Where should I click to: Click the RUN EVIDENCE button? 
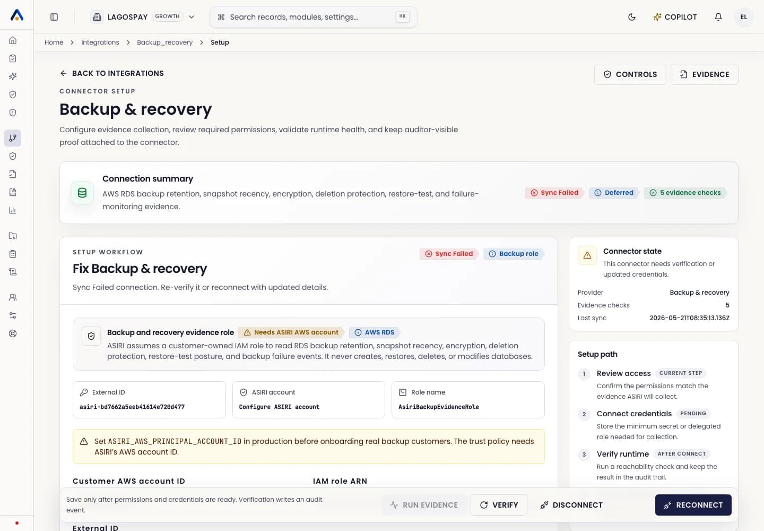coord(423,505)
